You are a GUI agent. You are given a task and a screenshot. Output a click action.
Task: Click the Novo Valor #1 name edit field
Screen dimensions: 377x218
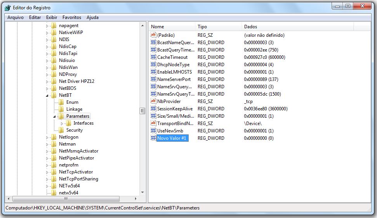tap(172, 138)
